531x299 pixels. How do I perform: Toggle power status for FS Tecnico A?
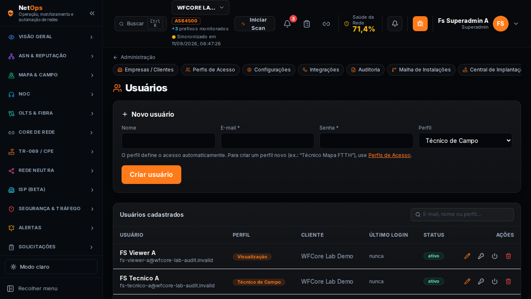click(494, 282)
